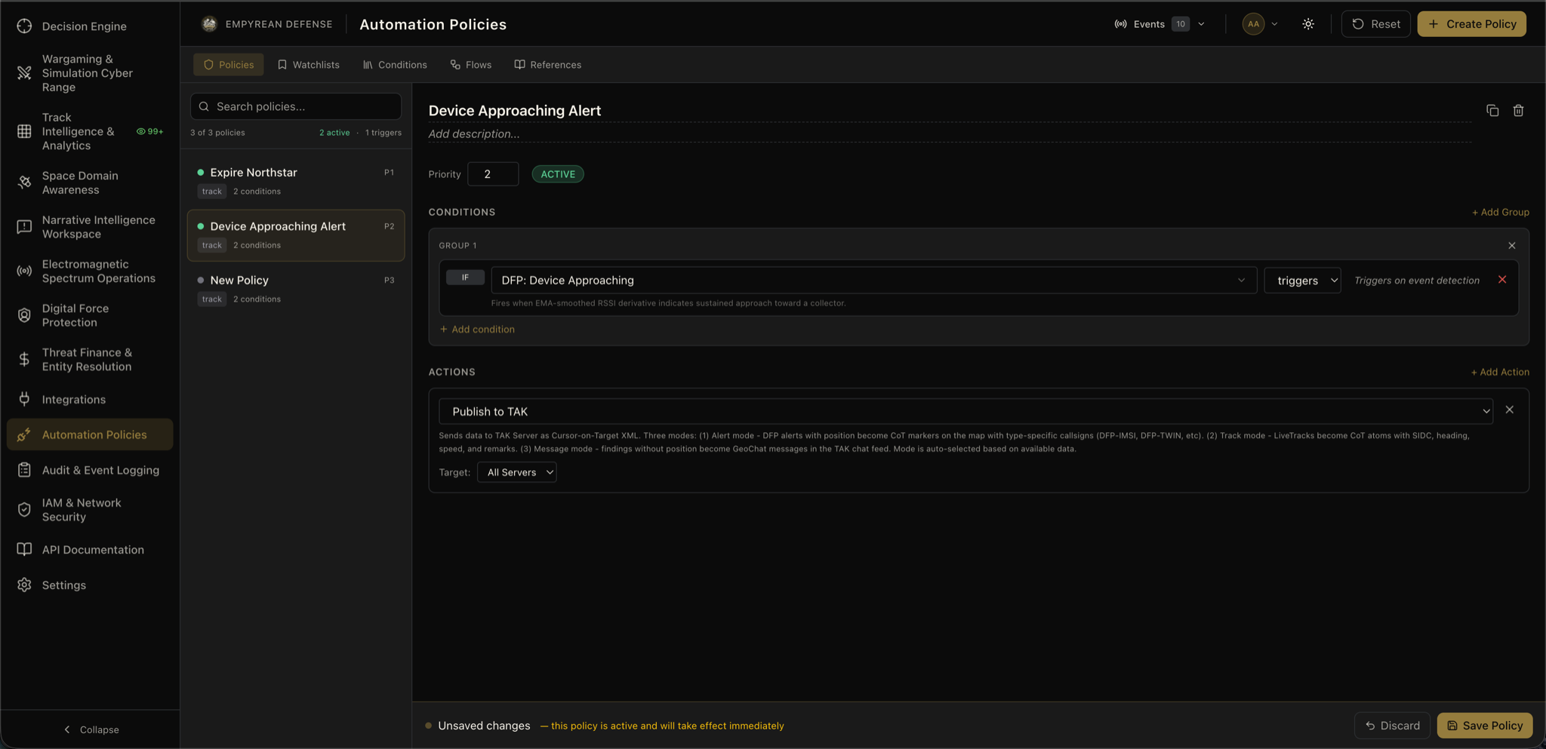Open the AA user avatar menu
Viewport: 1546px width, 749px height.
click(1253, 24)
